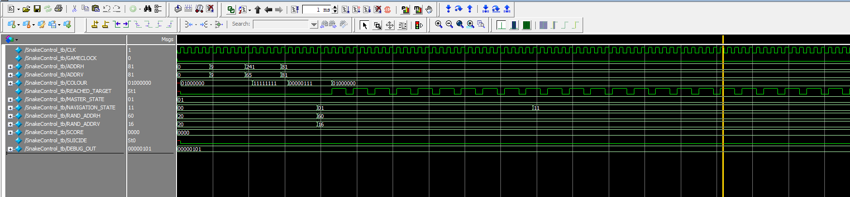Open dropdown next to New file icon
Viewport: 850px width, 197px height.
[x=18, y=9]
